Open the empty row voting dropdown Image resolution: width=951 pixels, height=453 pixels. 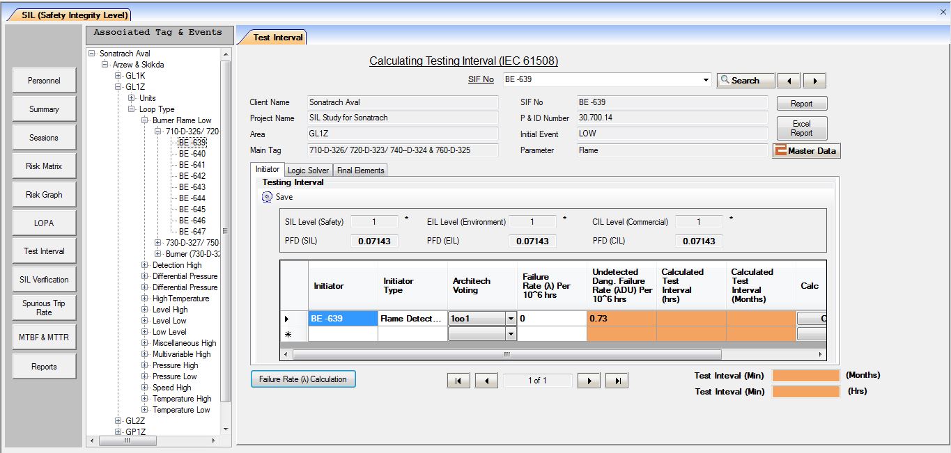point(511,334)
